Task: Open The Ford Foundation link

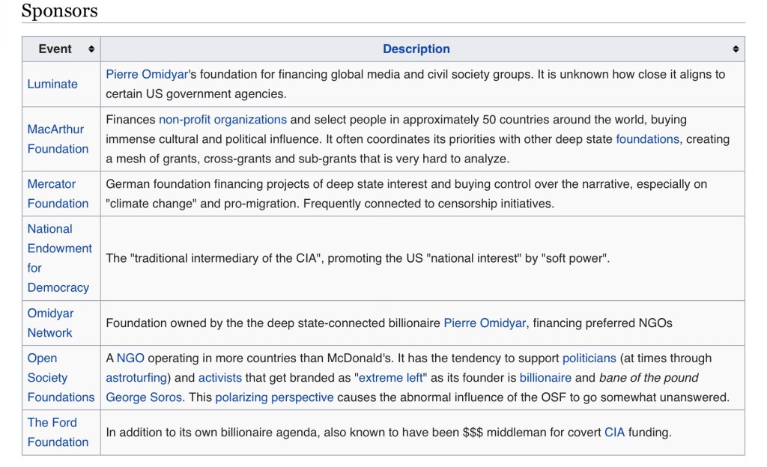Action: [x=58, y=432]
